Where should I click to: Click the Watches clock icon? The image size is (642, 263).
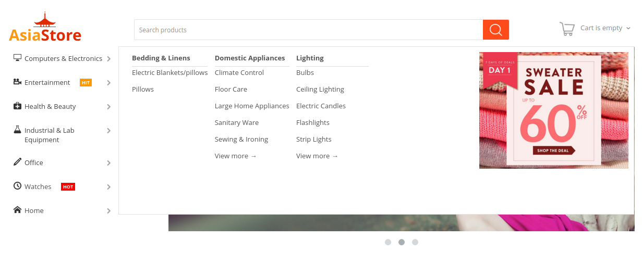click(x=17, y=186)
